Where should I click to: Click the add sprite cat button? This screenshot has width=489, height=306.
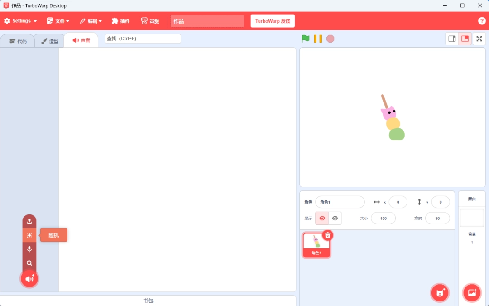point(440,293)
